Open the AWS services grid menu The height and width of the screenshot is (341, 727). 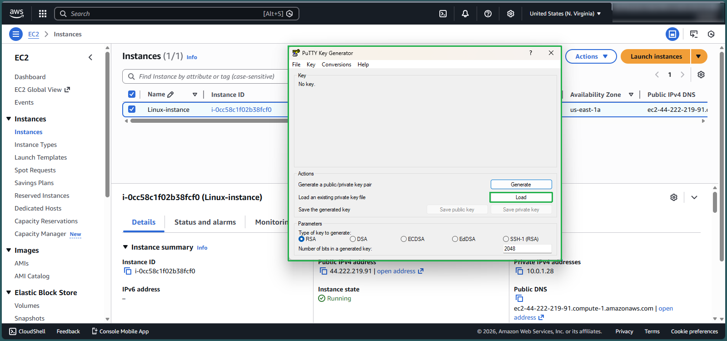click(x=43, y=14)
